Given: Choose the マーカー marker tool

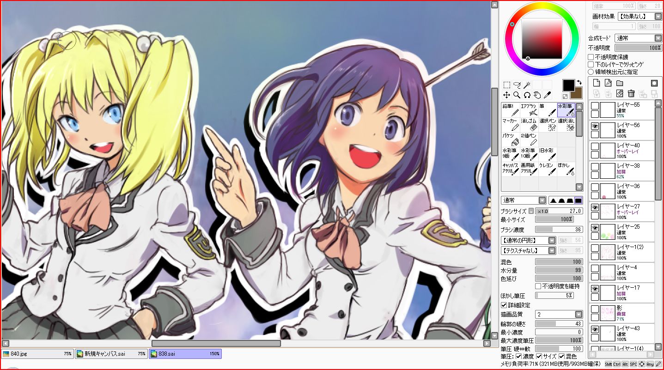Looking at the screenshot, I should click(511, 125).
